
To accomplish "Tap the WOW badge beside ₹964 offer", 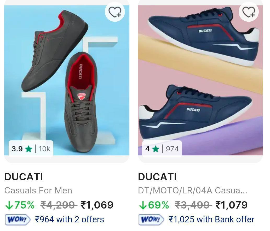I will pyautogui.click(x=18, y=220).
